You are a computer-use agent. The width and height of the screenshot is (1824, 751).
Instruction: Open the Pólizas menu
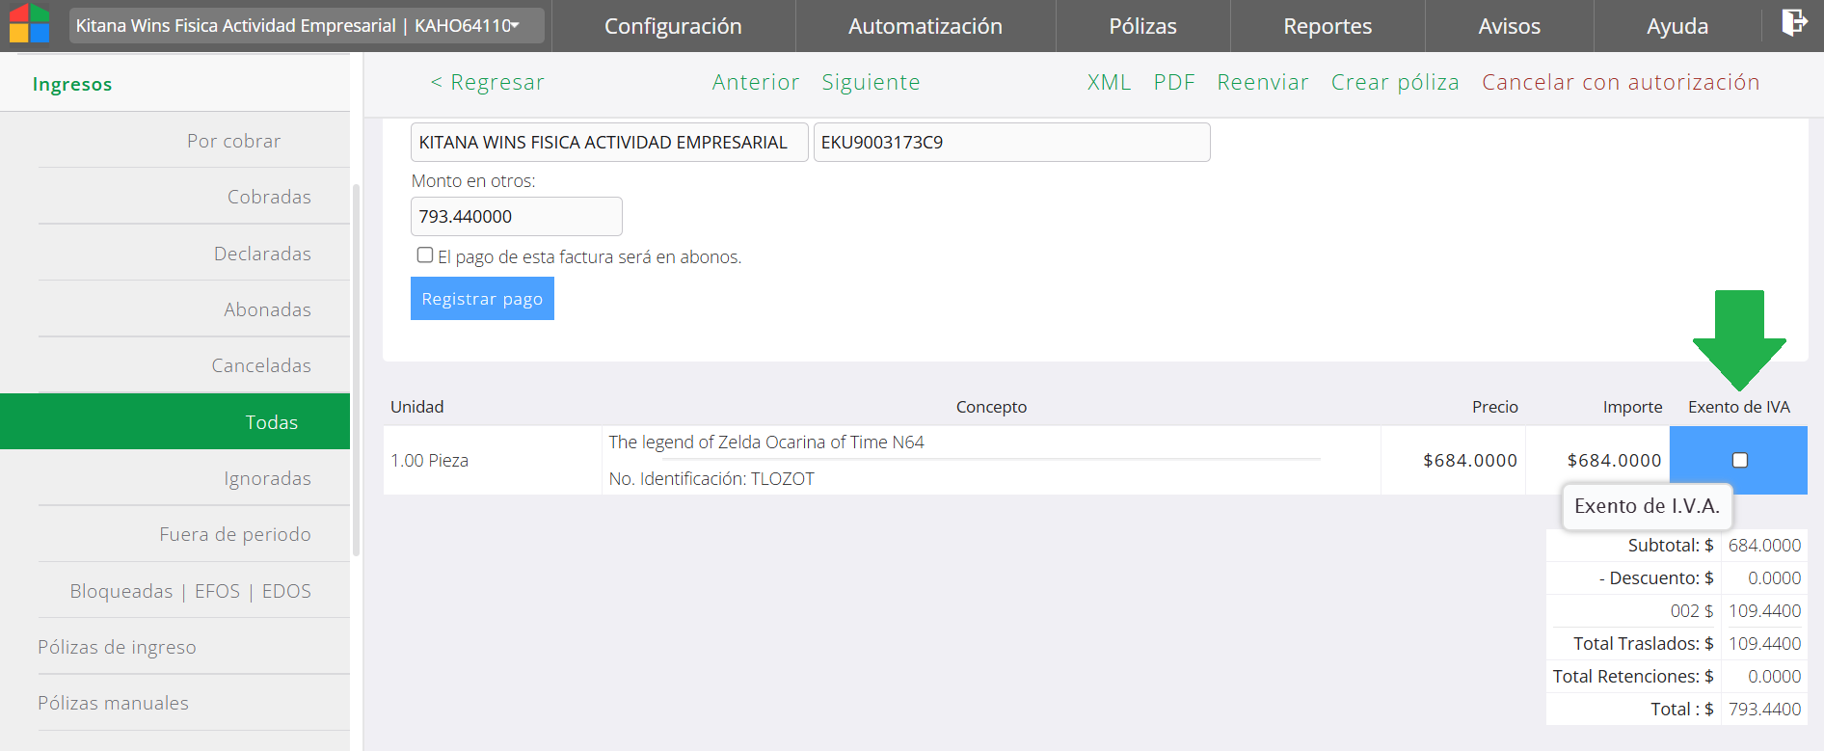(x=1142, y=26)
